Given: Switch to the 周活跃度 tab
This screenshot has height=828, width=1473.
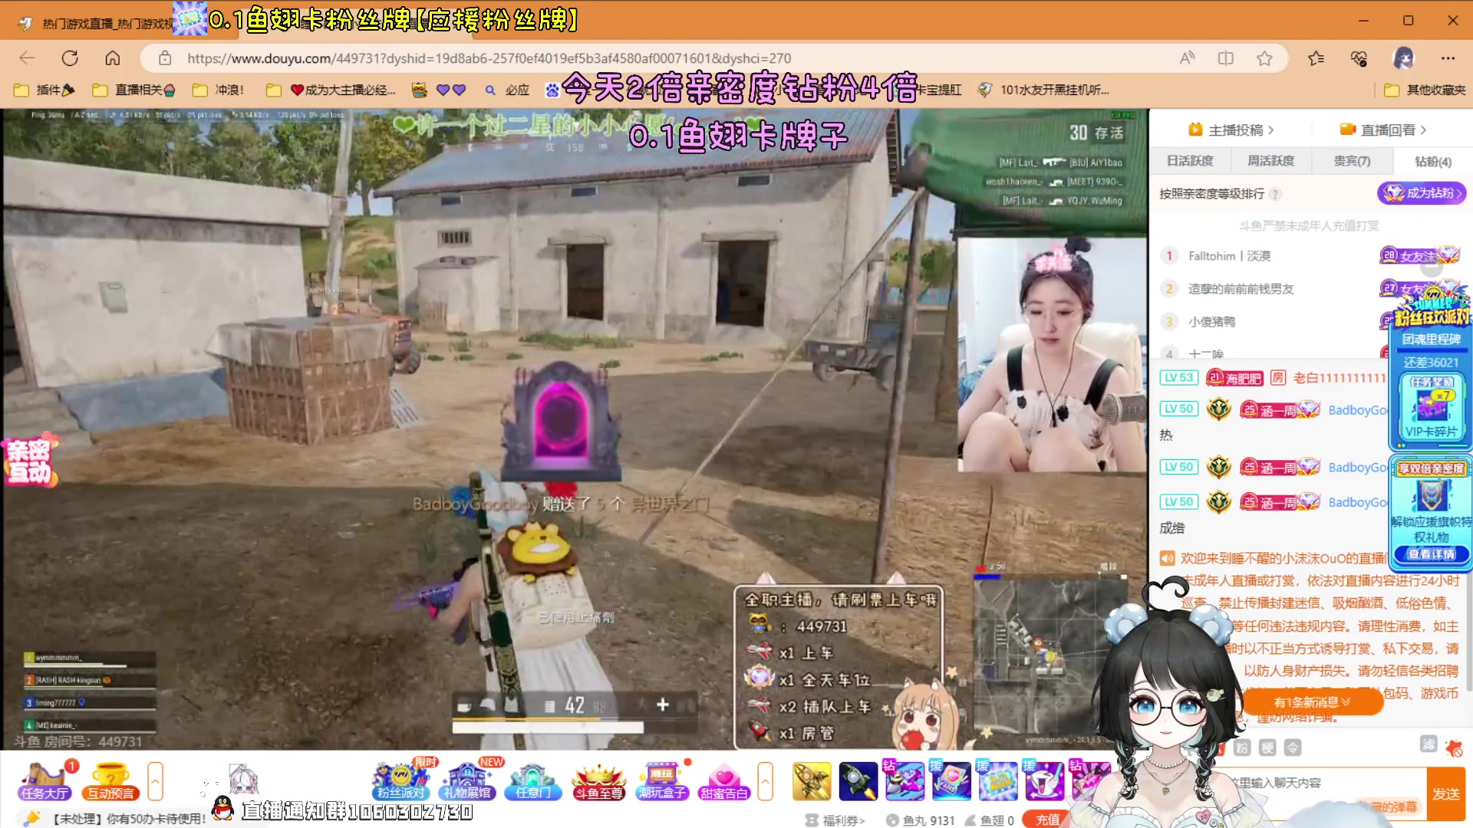Looking at the screenshot, I should coord(1270,161).
